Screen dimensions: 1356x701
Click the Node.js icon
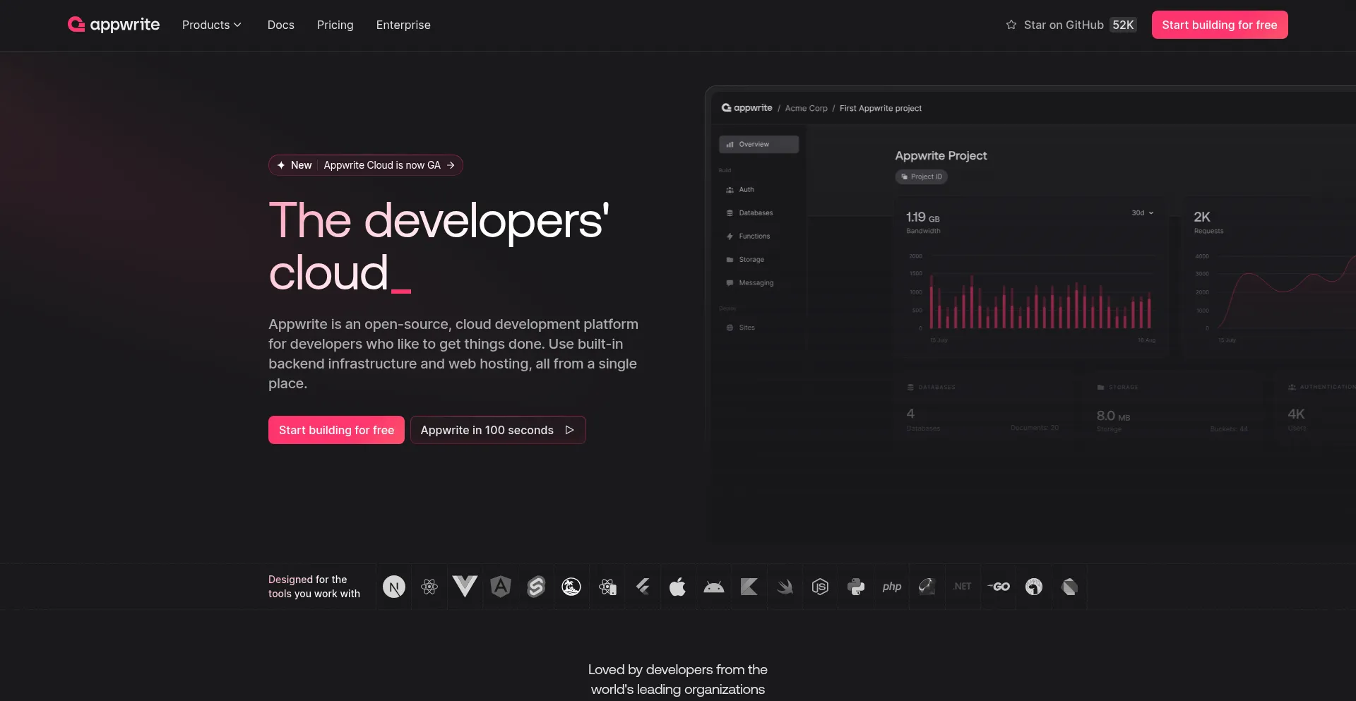[x=820, y=587]
